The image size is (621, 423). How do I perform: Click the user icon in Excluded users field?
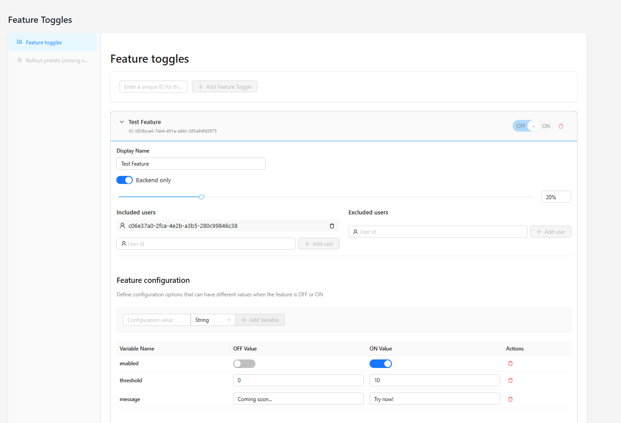(x=355, y=231)
